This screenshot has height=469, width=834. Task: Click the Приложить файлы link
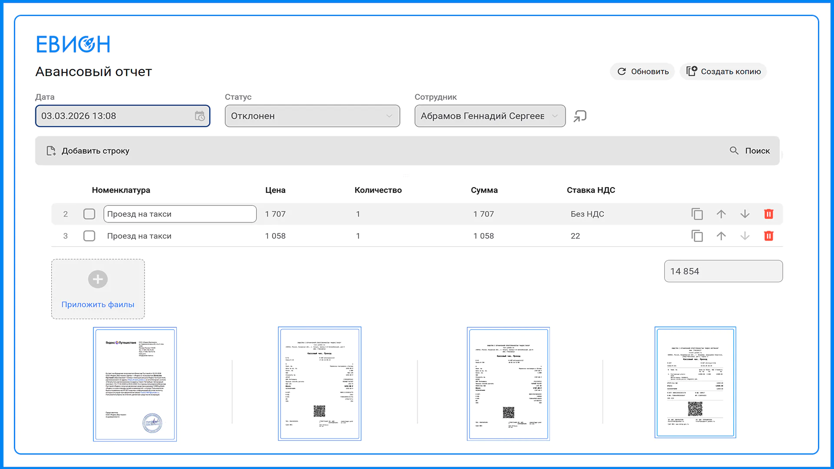98,304
